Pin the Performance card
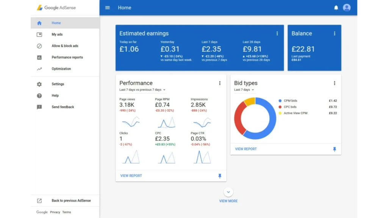Image resolution: width=388 pixels, height=218 pixels. pyautogui.click(x=220, y=176)
